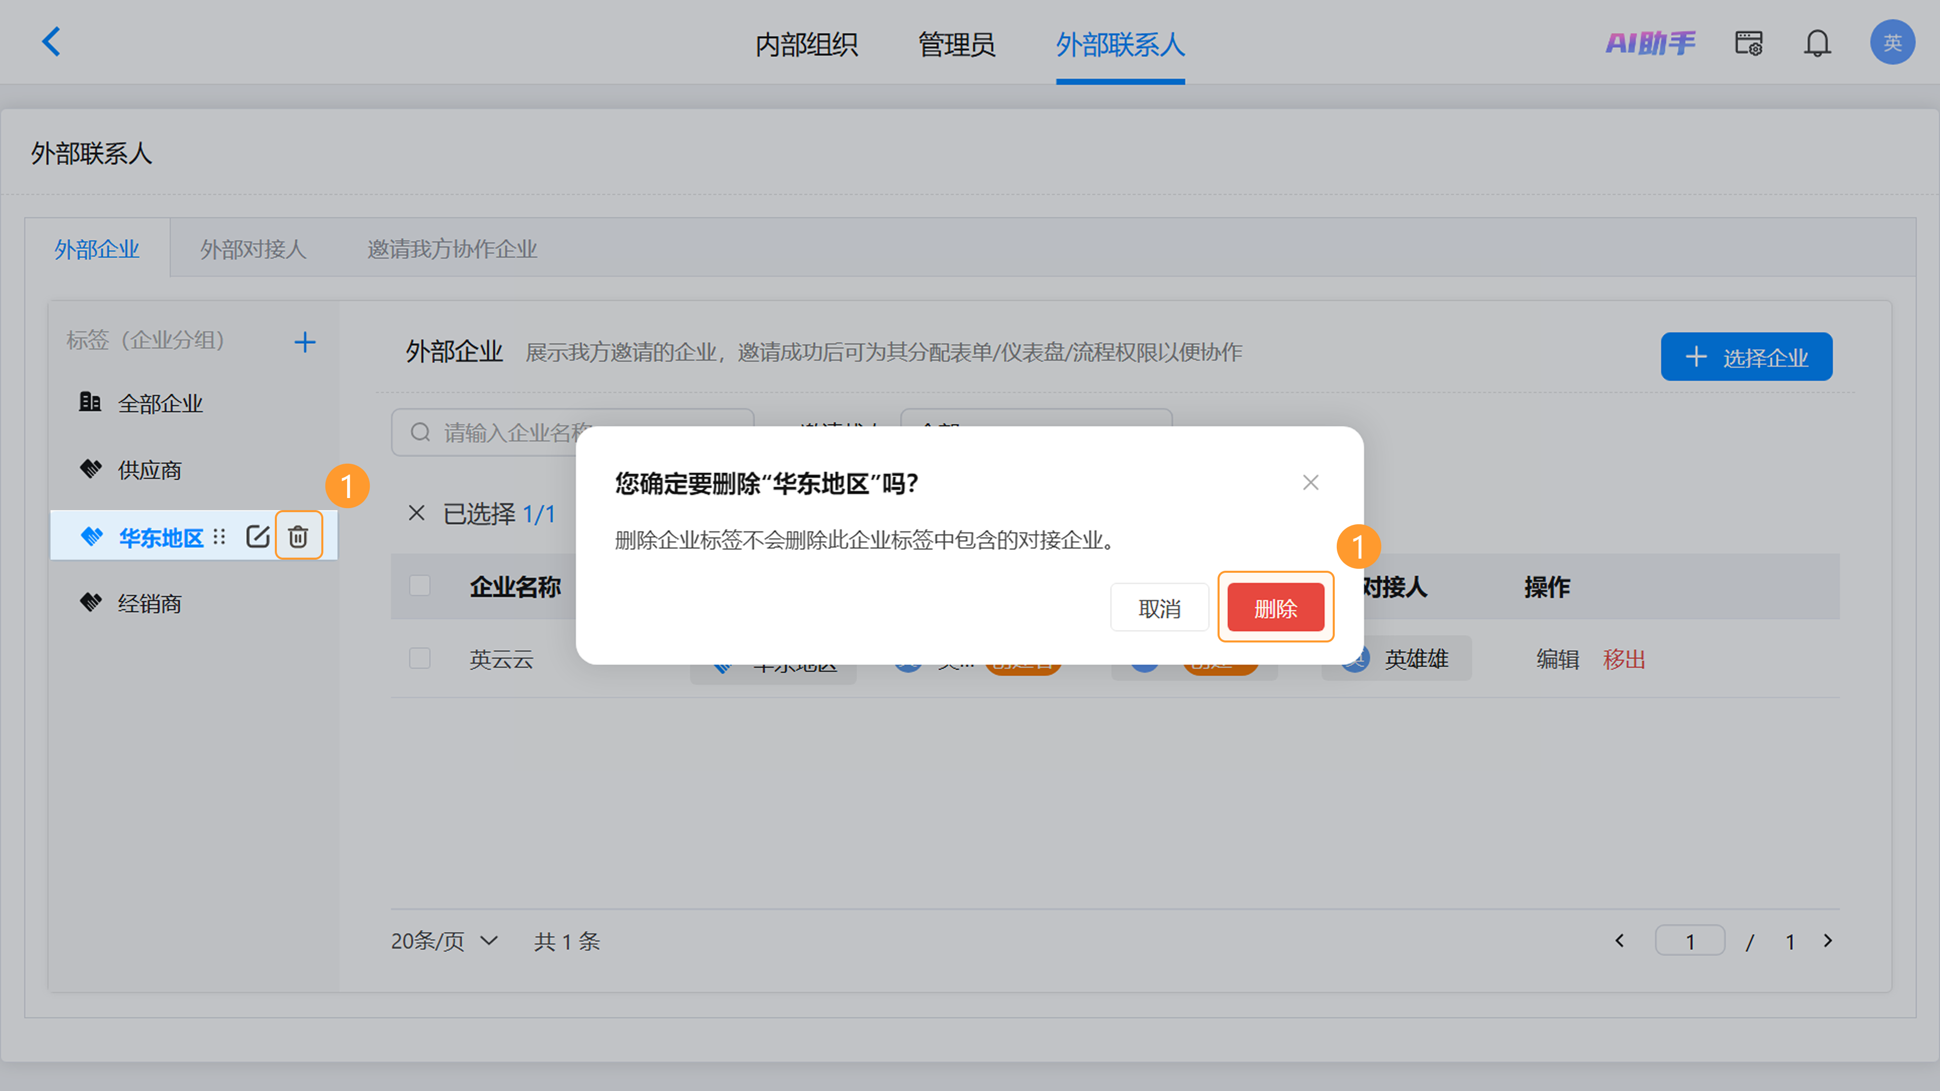The height and width of the screenshot is (1091, 1940).
Task: Select the 邀请我方协作企业 sub-tab
Action: click(452, 249)
